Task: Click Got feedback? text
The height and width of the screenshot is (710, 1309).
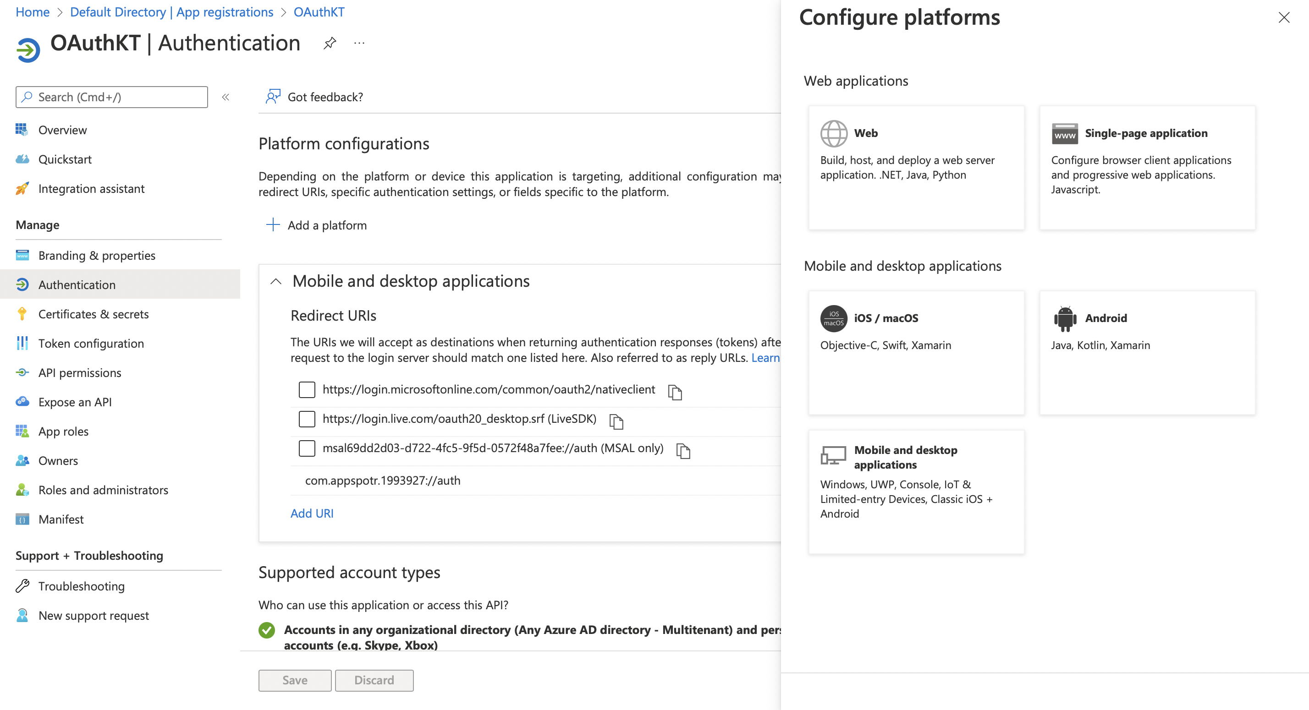Action: click(325, 97)
